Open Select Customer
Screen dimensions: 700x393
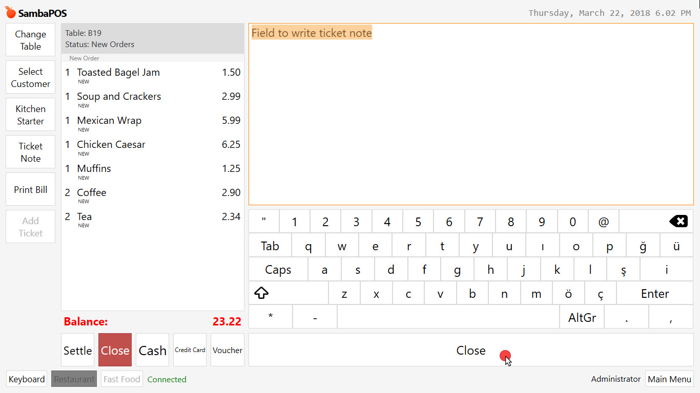tap(30, 77)
